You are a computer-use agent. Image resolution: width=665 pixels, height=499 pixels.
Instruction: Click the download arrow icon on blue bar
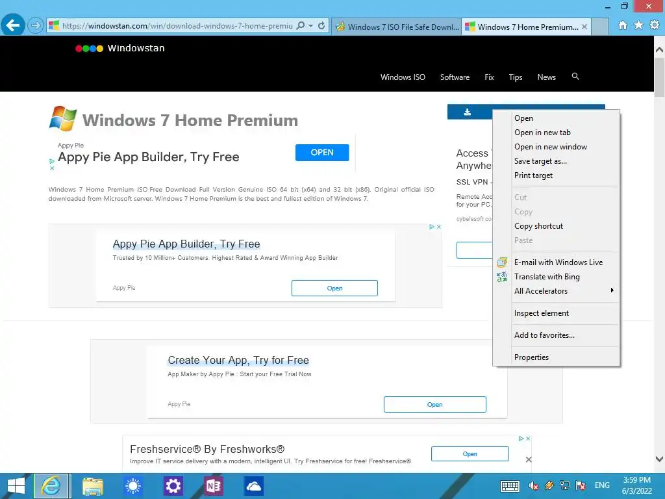pyautogui.click(x=467, y=112)
